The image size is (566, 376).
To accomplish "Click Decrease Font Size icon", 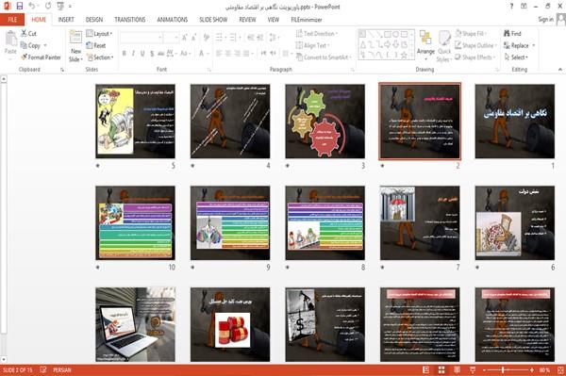I will click(x=194, y=38).
